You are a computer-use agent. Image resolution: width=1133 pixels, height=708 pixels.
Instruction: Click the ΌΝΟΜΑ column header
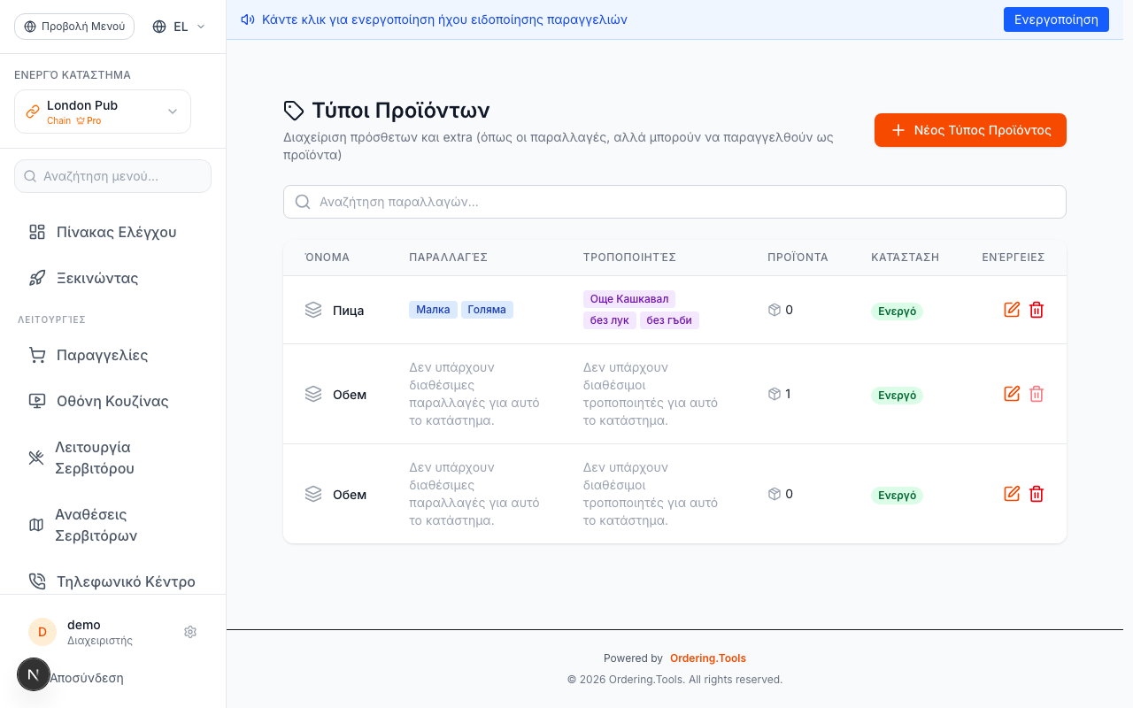pos(328,258)
